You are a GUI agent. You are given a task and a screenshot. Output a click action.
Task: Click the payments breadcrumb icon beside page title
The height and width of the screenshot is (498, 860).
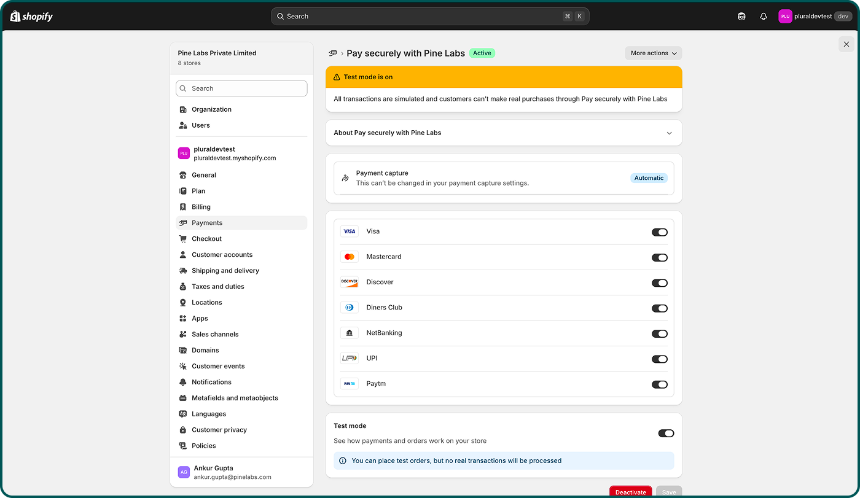click(x=333, y=53)
